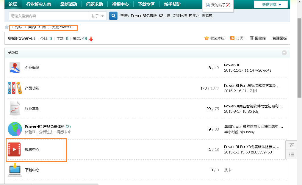Open the 行业案例 sub-forum title

click(x=32, y=109)
